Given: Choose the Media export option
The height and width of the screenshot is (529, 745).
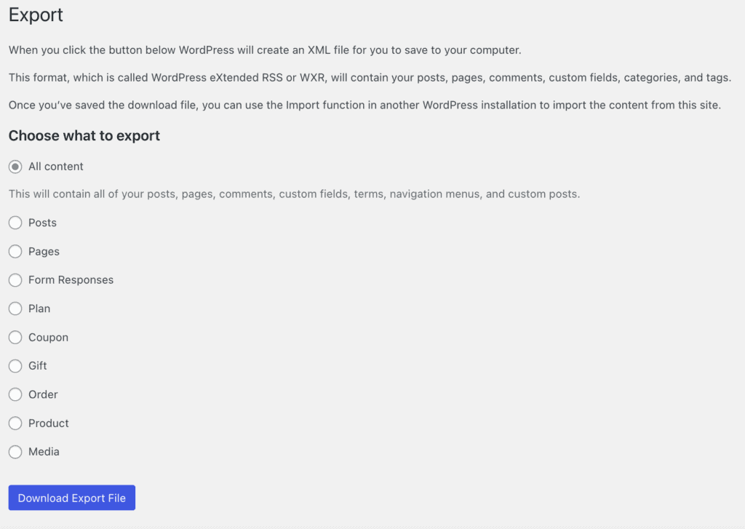Looking at the screenshot, I should [15, 452].
